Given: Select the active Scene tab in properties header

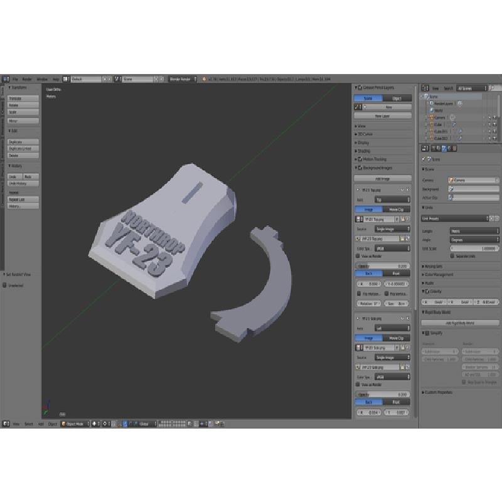Looking at the screenshot, I should tap(444, 148).
